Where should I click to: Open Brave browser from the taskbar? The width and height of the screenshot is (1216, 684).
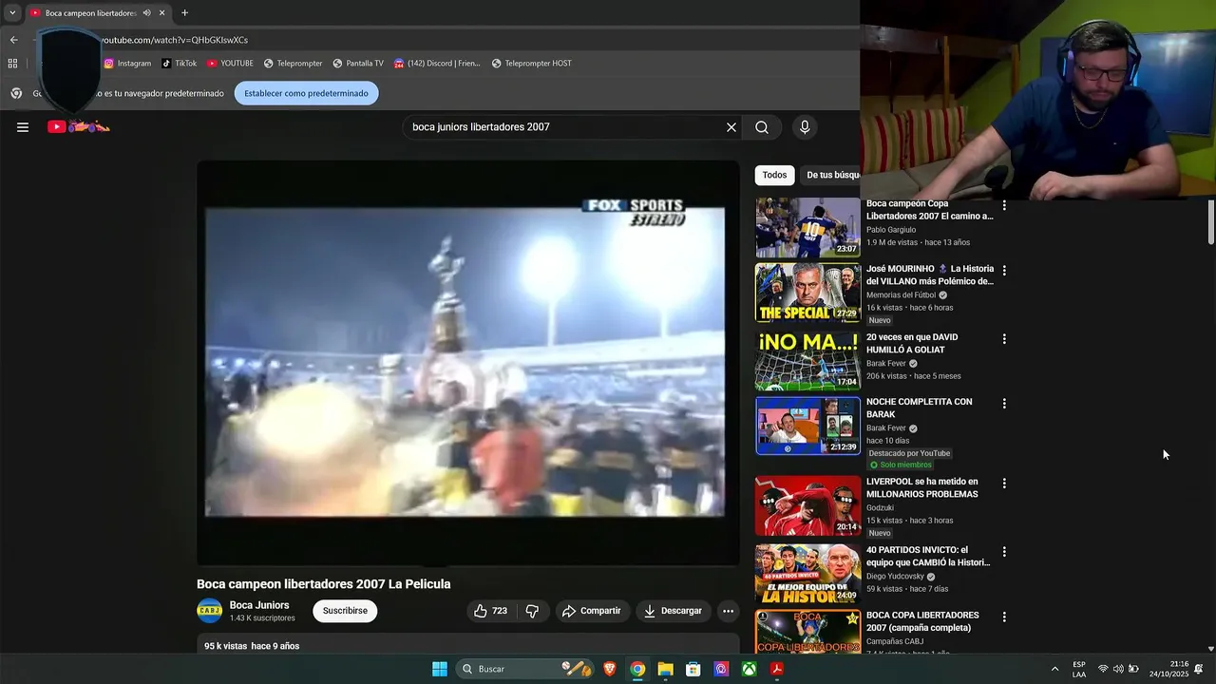point(609,669)
